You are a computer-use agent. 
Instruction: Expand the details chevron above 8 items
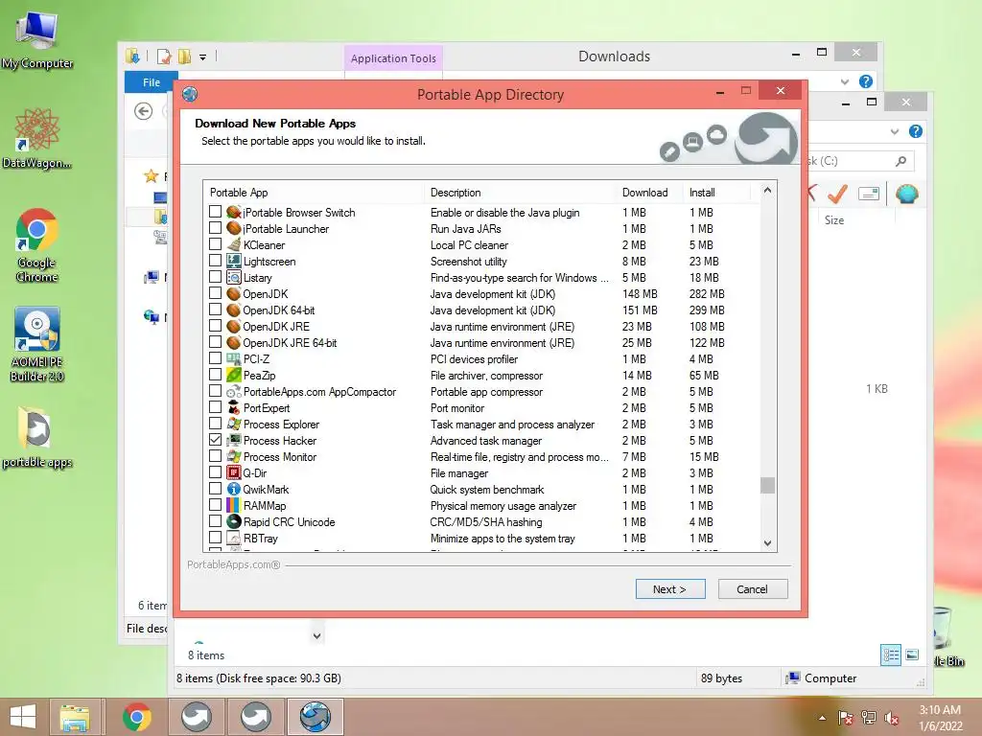pyautogui.click(x=316, y=636)
